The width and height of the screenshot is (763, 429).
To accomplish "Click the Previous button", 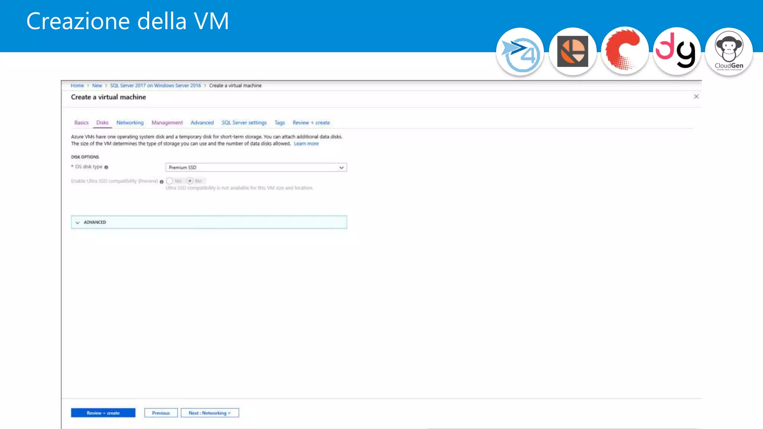I will tap(161, 413).
